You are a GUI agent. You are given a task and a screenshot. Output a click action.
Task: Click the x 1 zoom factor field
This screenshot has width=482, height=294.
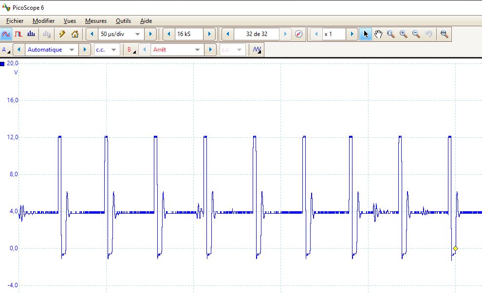point(334,34)
